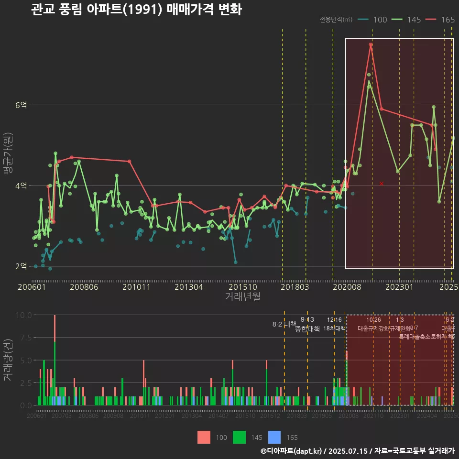Click the '대출규제강화' annotation label
Screen dimensions: 459x459
[373, 328]
